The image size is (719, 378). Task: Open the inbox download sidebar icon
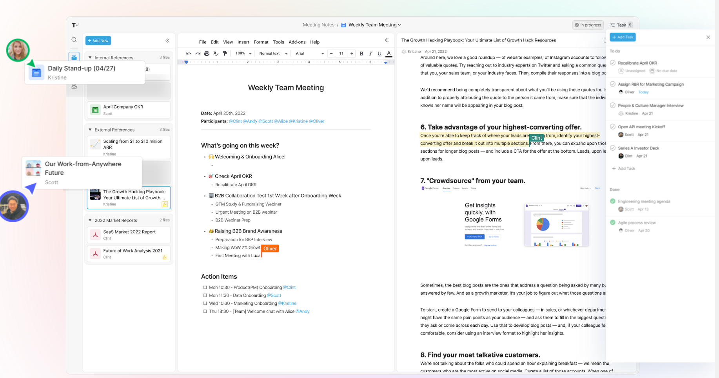(x=74, y=86)
